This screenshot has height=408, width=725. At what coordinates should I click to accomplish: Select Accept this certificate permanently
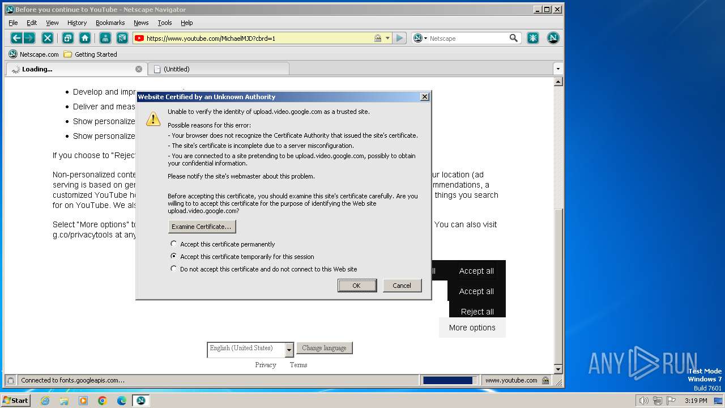pos(223,244)
